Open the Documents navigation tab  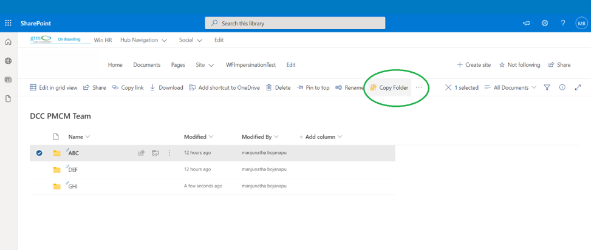coord(146,65)
